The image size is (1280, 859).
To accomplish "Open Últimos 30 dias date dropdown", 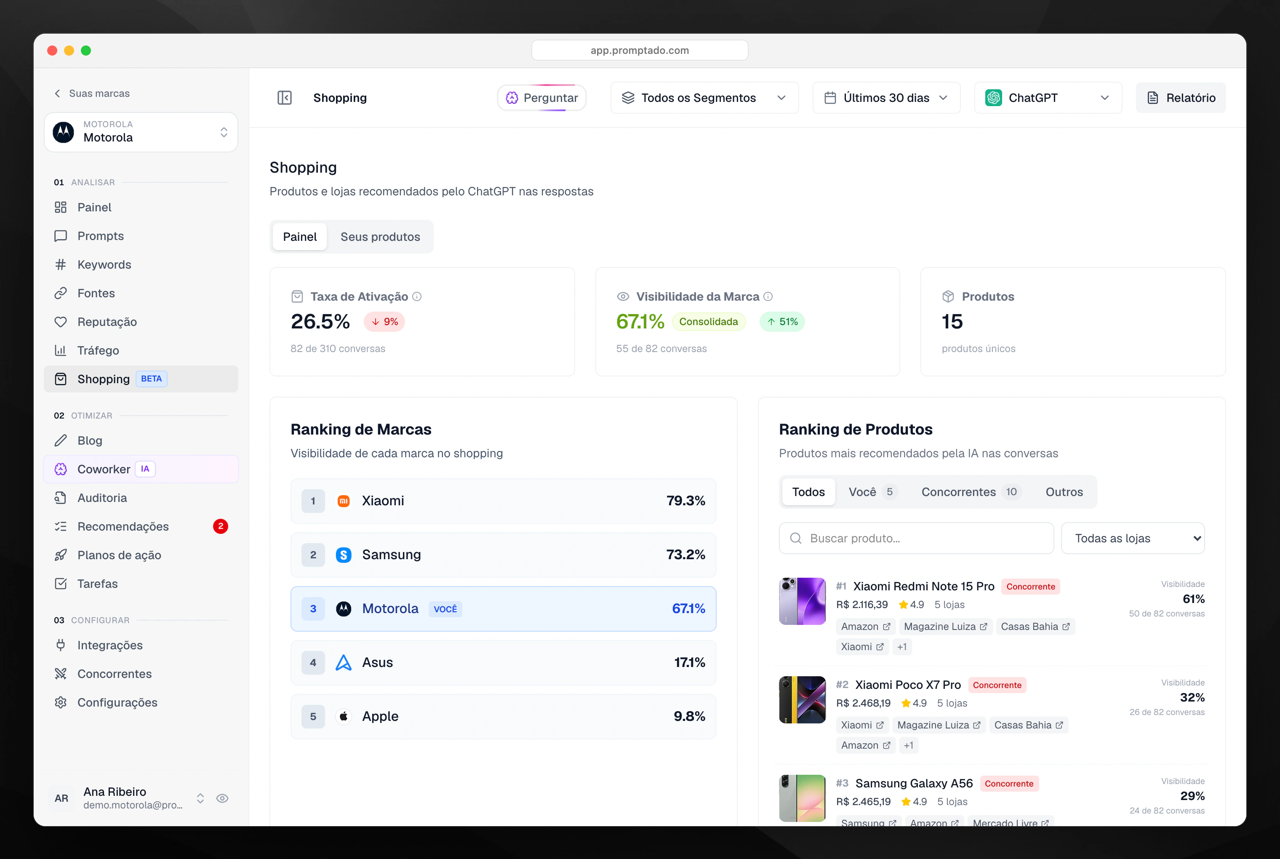I will [886, 98].
